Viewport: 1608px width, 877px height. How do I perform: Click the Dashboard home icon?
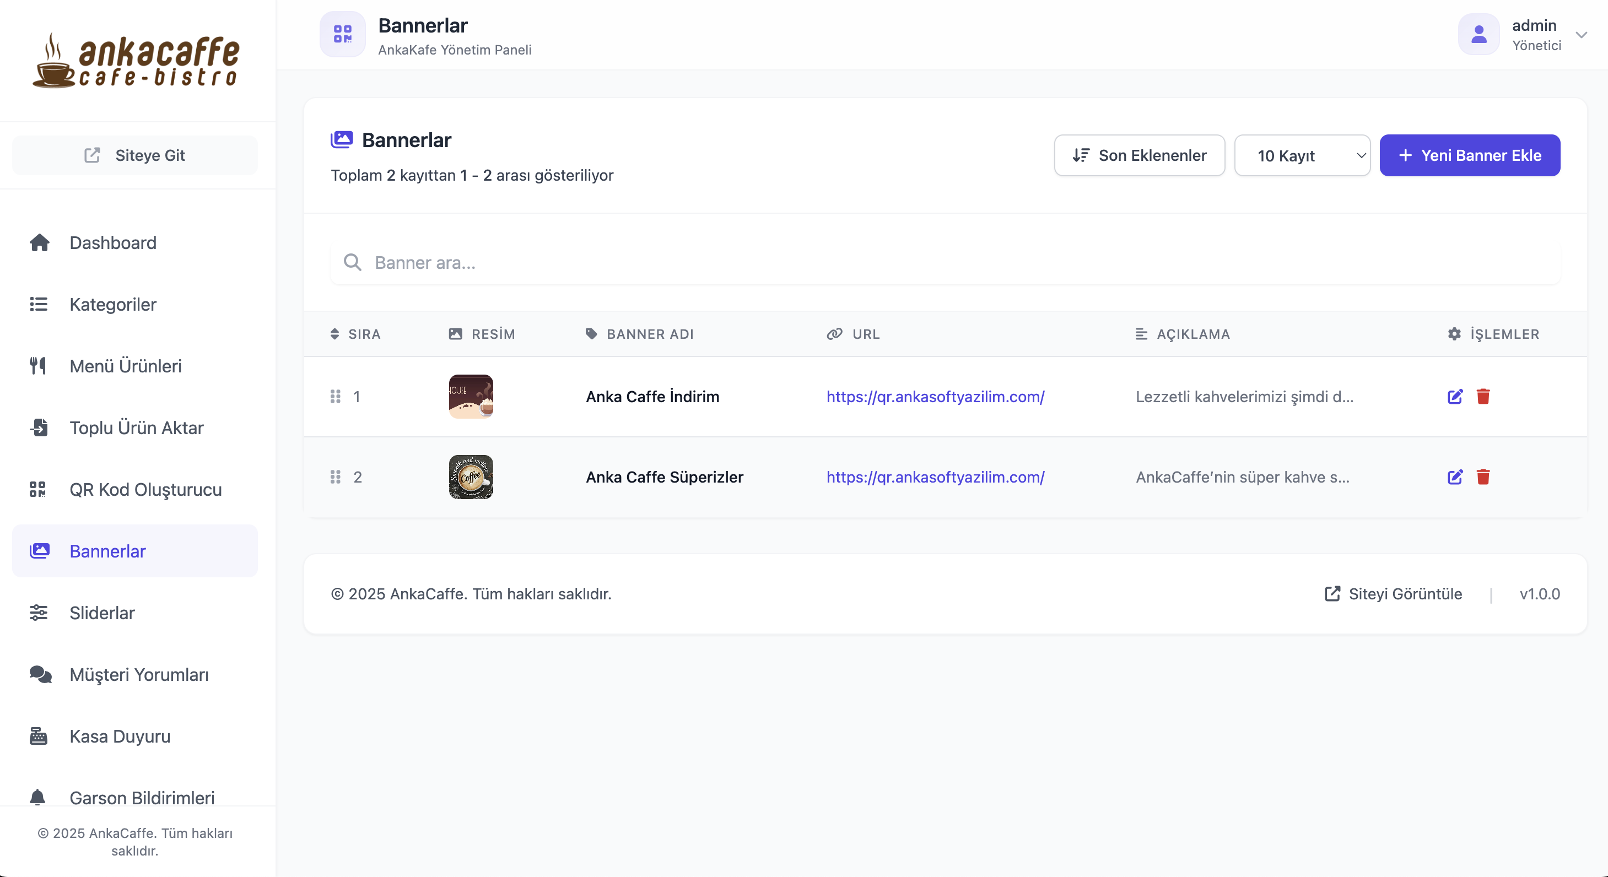pos(39,243)
